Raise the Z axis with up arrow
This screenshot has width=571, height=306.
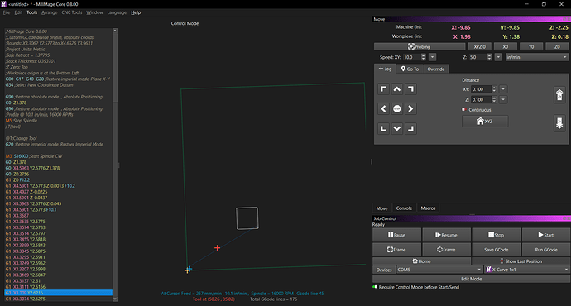pyautogui.click(x=559, y=95)
